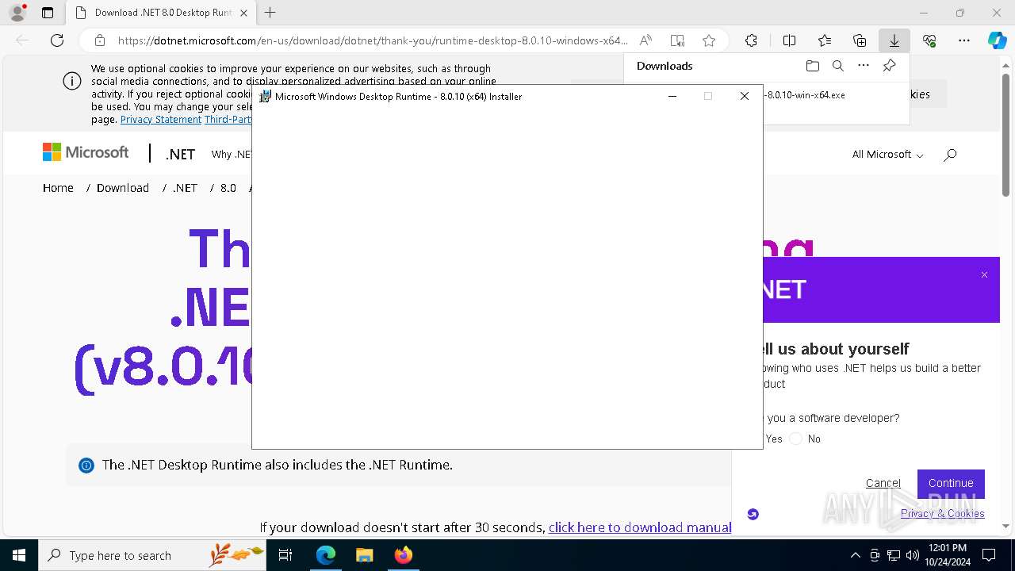Enter Immersive Reader icon
This screenshot has width=1015, height=571.
677,40
